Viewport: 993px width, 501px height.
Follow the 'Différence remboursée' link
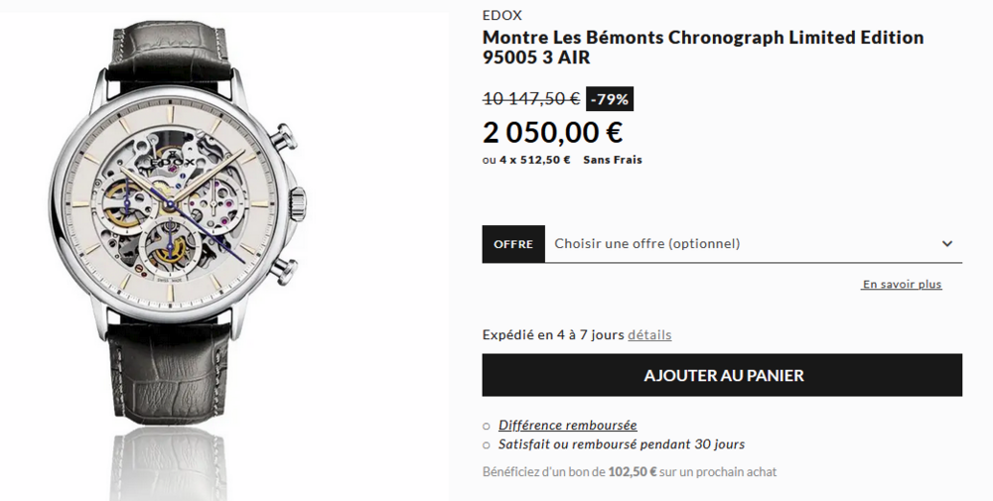pyautogui.click(x=567, y=425)
